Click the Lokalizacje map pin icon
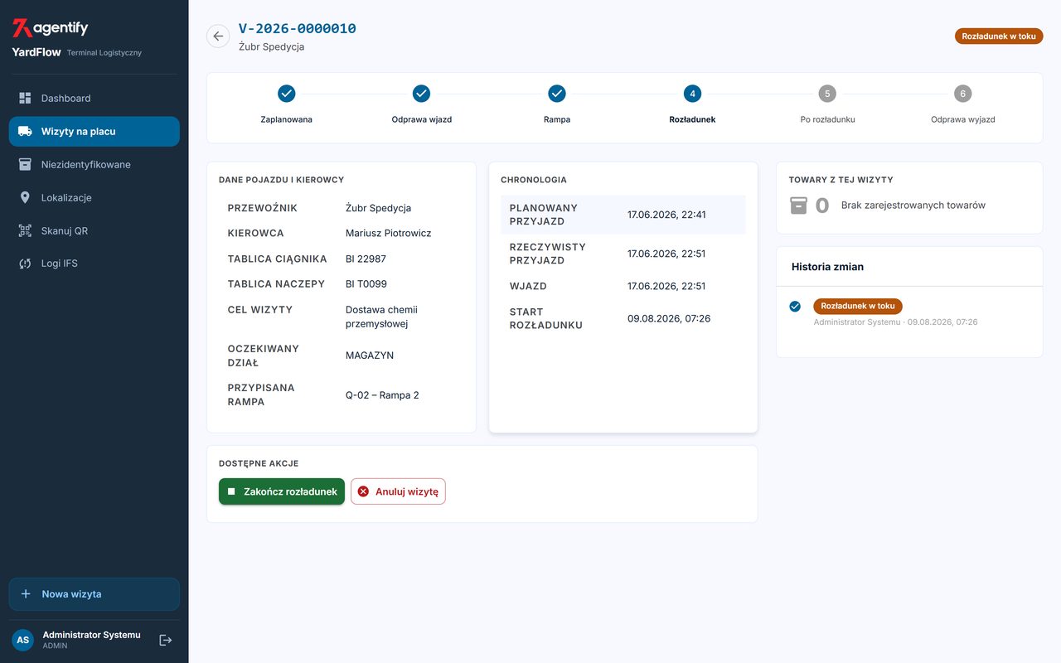The width and height of the screenshot is (1061, 663). [x=25, y=197]
